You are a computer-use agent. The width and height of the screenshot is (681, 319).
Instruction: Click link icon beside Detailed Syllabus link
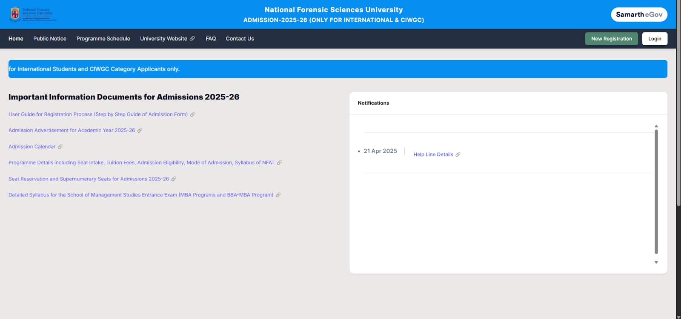[278, 195]
